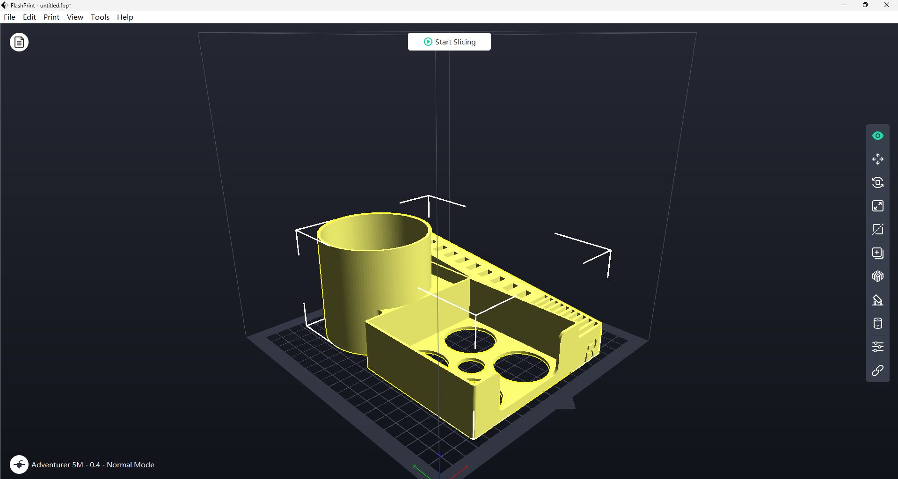Open the Edit menu
This screenshot has height=479, width=898.
29,17
